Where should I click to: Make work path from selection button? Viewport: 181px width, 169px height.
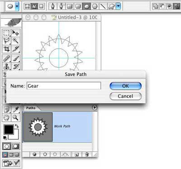tap(65, 155)
